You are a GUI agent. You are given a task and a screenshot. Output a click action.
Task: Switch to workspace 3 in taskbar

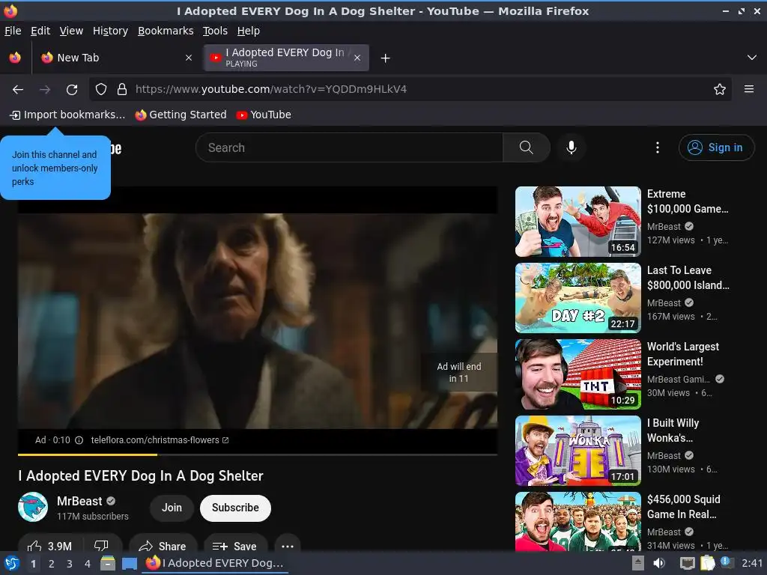coord(70,564)
